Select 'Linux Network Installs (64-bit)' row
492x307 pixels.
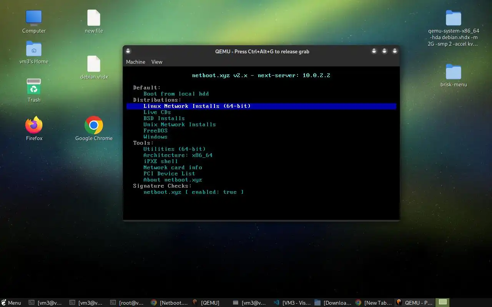pos(261,106)
